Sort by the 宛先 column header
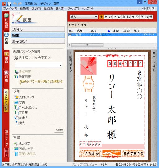The height and width of the screenshot is (168, 159). point(83,31)
